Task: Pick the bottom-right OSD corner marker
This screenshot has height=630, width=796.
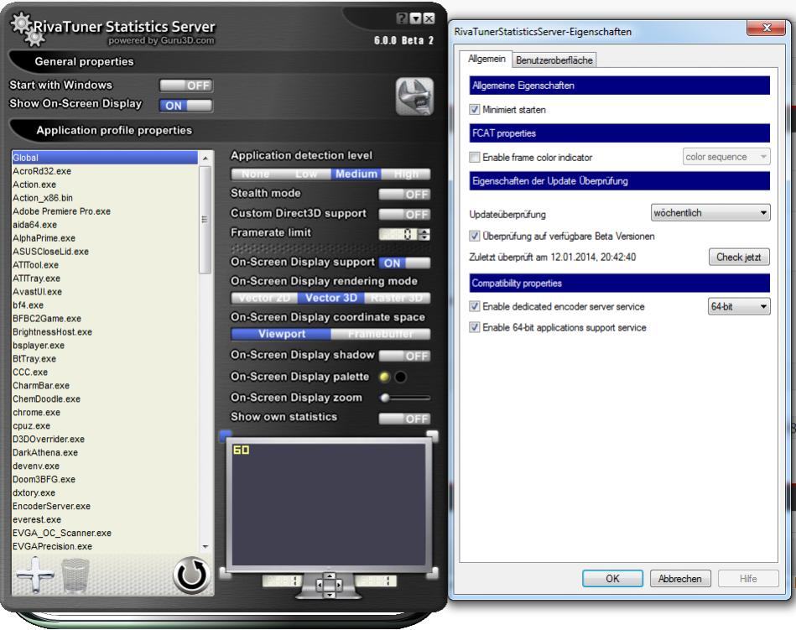Action: click(x=432, y=573)
